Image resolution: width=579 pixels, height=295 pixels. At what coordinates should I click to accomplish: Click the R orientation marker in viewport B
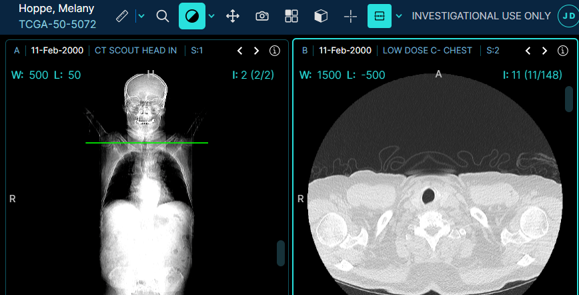[x=301, y=199]
